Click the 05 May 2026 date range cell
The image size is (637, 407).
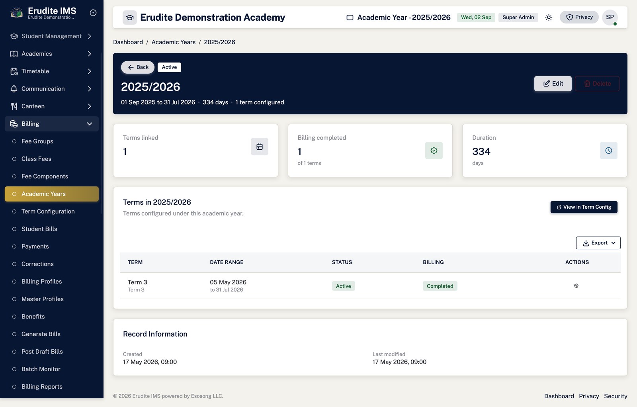click(x=228, y=282)
